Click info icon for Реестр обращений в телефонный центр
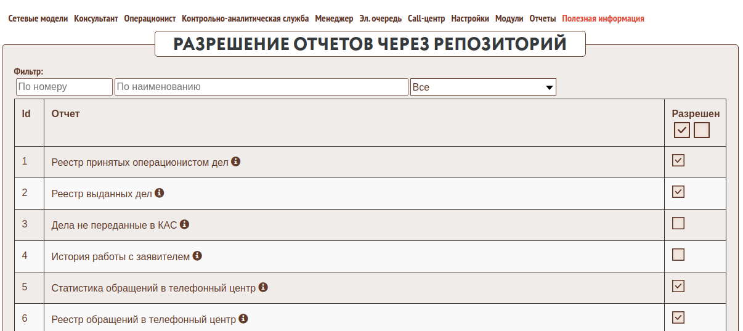This screenshot has height=331, width=743. click(243, 319)
